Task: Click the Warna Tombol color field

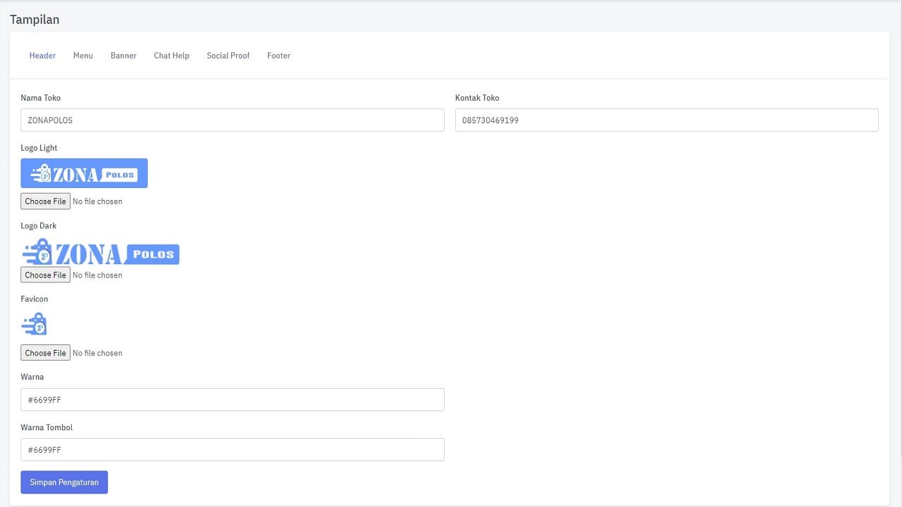Action: (233, 450)
